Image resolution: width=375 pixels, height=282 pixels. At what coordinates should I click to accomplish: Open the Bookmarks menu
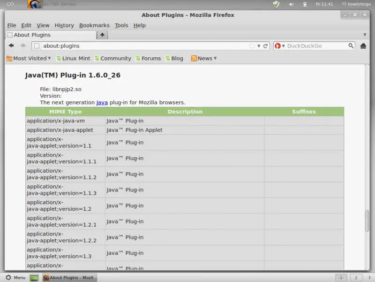[94, 25]
